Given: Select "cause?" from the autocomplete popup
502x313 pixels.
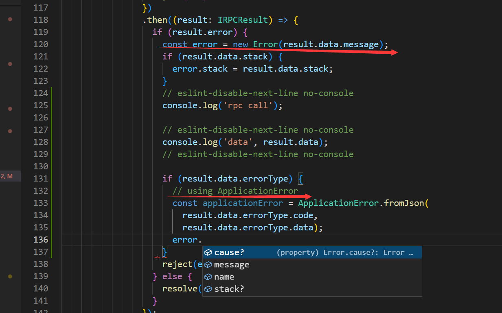Looking at the screenshot, I should click(229, 252).
